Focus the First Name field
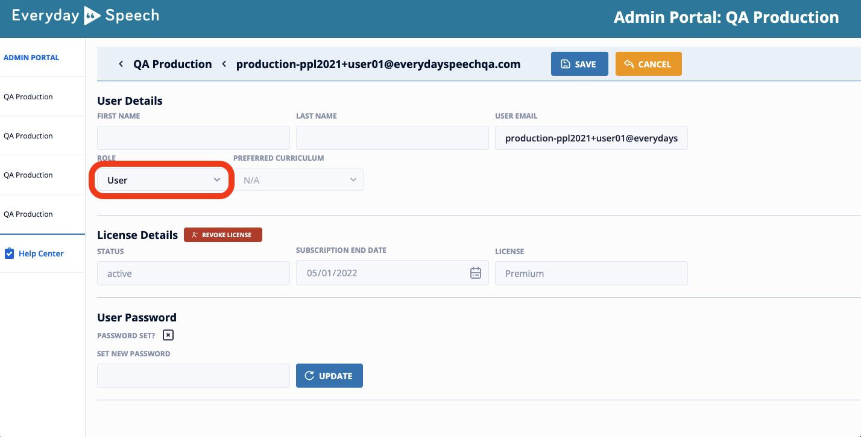This screenshot has height=437, width=861. point(194,138)
